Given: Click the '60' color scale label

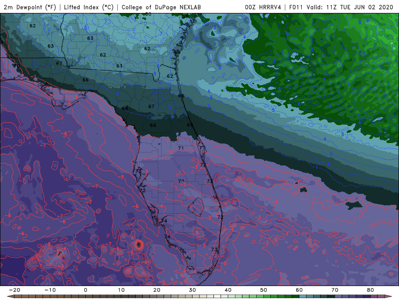Looking at the screenshot, I should [299, 290].
